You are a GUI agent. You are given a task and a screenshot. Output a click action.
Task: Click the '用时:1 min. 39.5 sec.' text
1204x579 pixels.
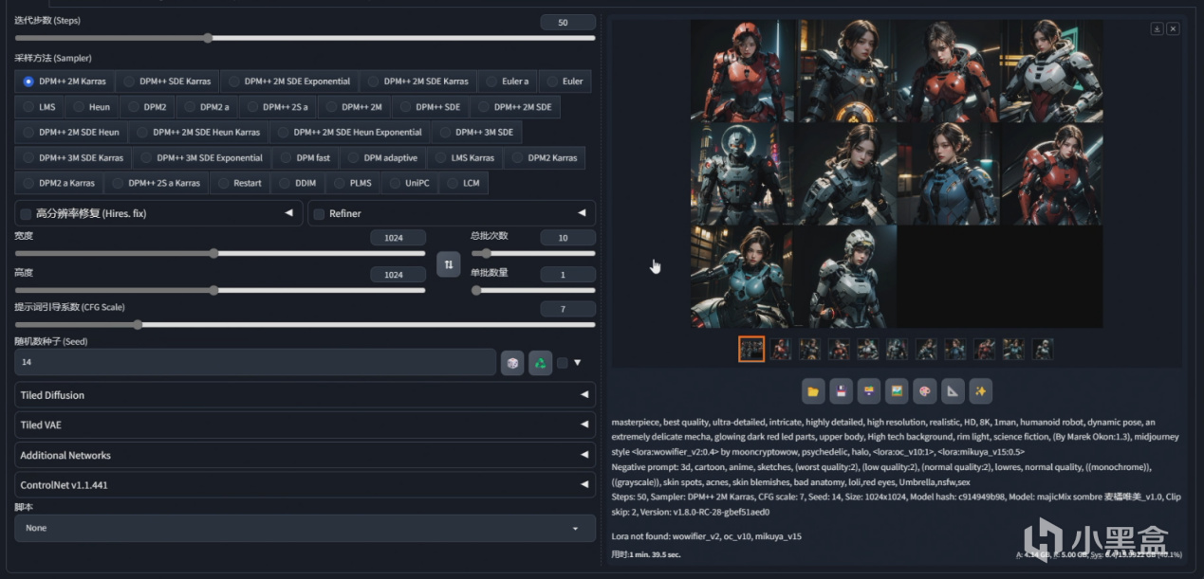[x=646, y=553]
